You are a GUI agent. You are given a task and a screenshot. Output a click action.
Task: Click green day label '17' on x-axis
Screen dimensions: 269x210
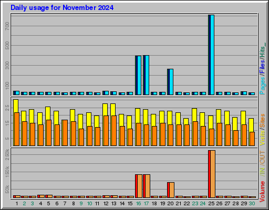pyautogui.click(x=146, y=204)
